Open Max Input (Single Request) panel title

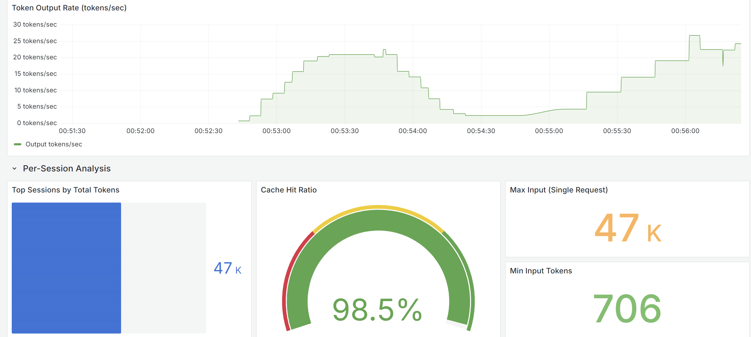click(559, 190)
